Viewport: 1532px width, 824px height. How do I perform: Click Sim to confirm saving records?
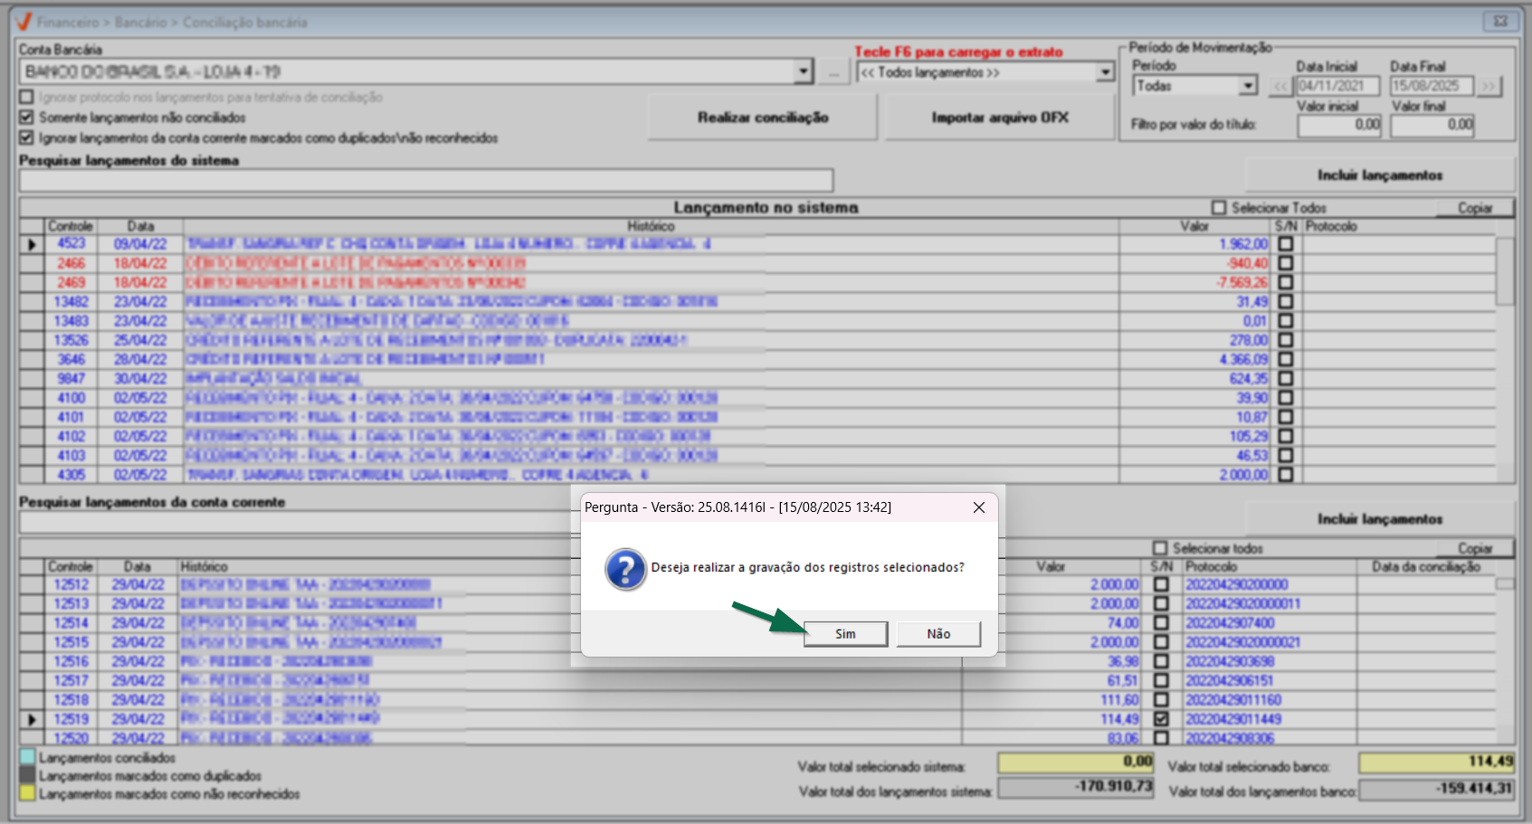pos(845,634)
